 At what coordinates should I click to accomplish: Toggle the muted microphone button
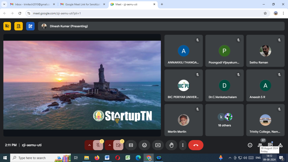pos(98,145)
